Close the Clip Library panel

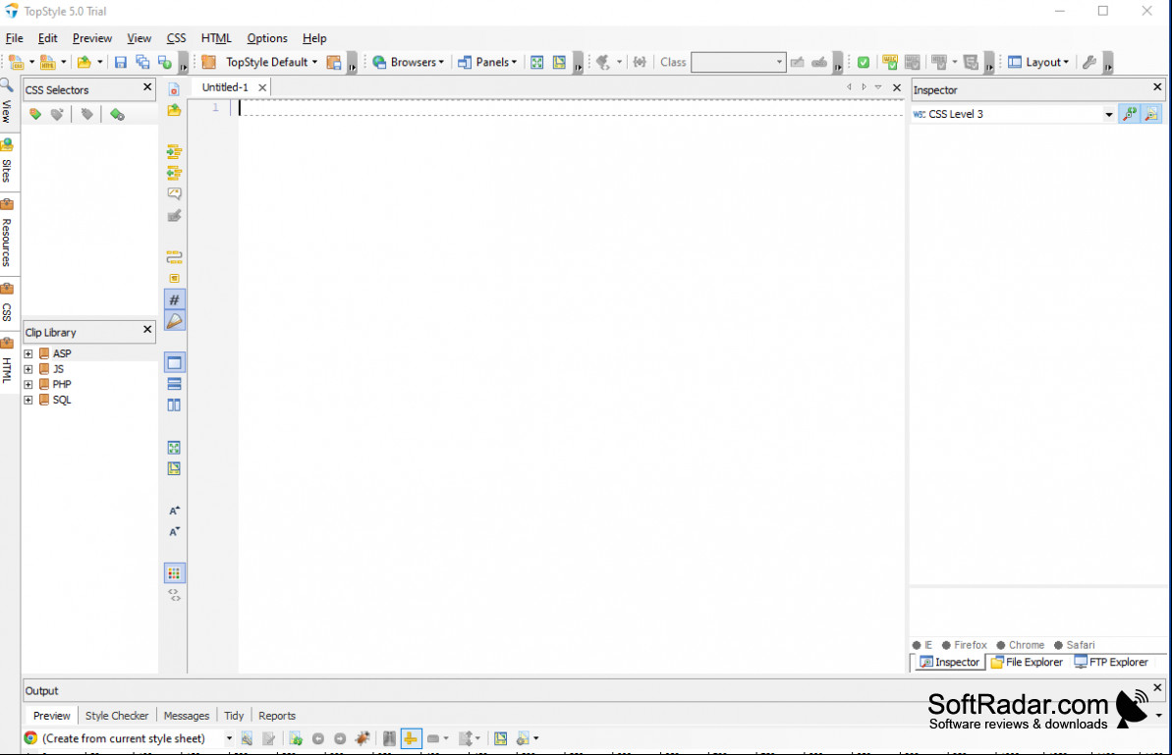[x=147, y=329]
